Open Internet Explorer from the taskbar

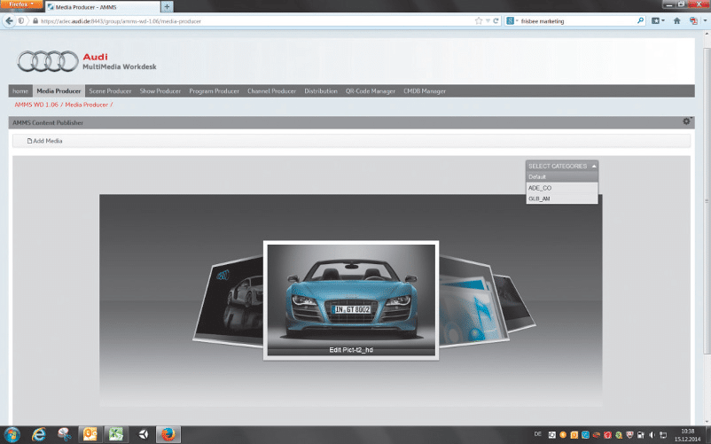tap(38, 434)
